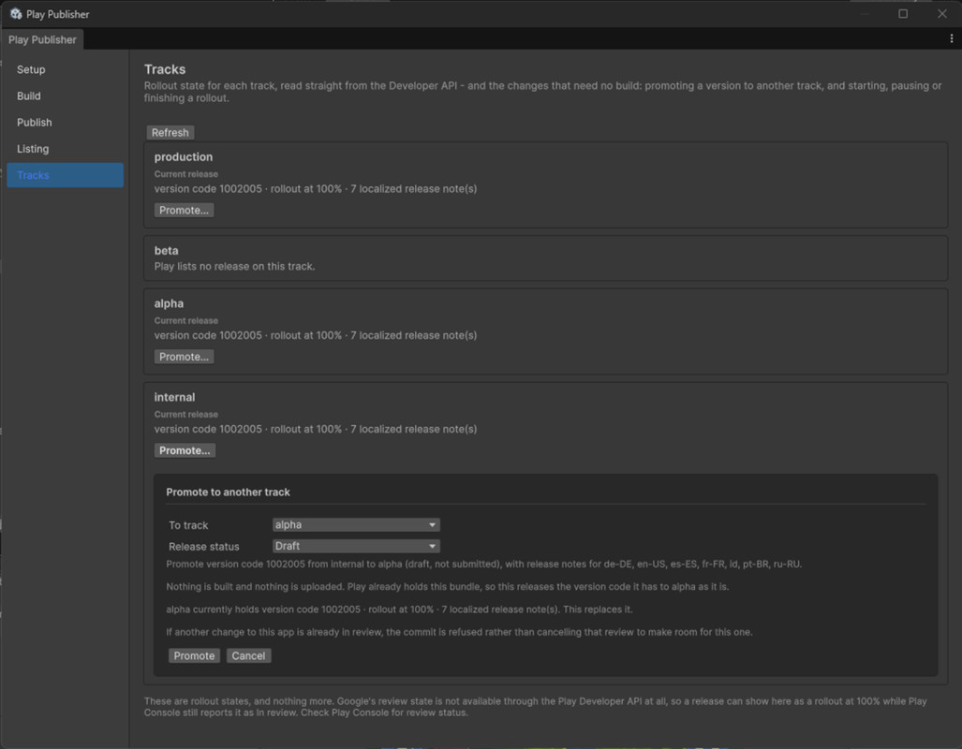The height and width of the screenshot is (749, 962).
Task: Click the To track dropdown arrow
Action: tap(432, 525)
